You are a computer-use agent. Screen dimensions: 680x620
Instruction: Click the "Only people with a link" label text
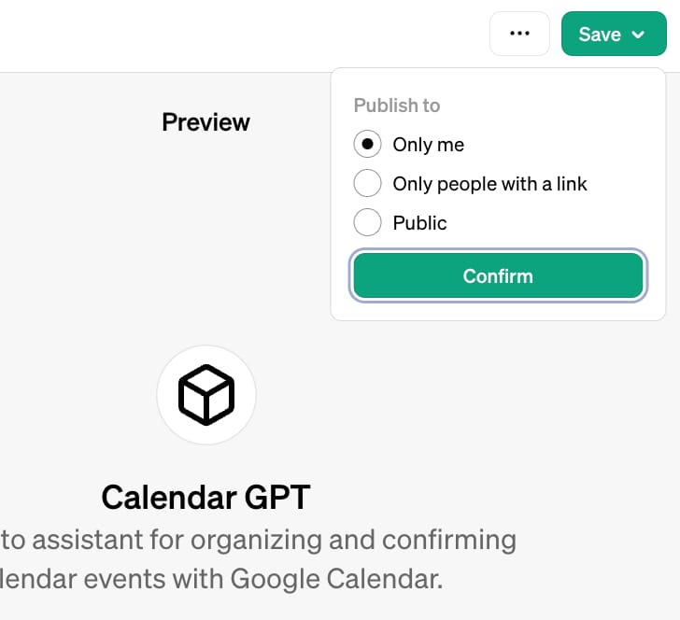489,184
